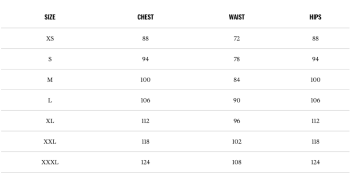Select the XXL size row label
This screenshot has height=181, width=352.
pos(50,142)
